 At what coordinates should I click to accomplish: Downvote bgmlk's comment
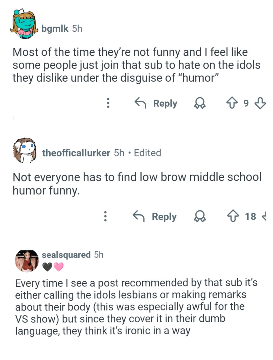(260, 103)
